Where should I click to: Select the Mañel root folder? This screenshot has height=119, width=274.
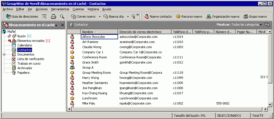11,32
